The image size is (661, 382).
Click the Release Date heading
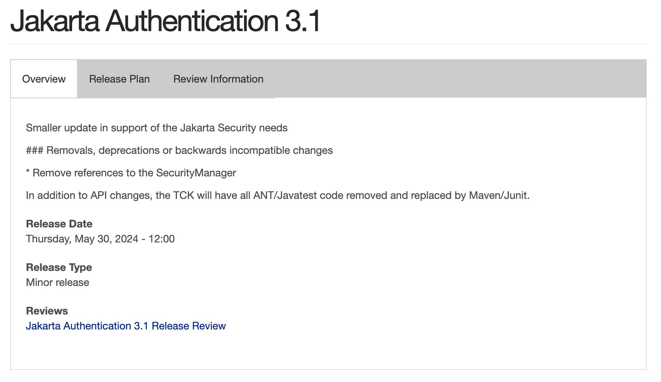click(59, 224)
